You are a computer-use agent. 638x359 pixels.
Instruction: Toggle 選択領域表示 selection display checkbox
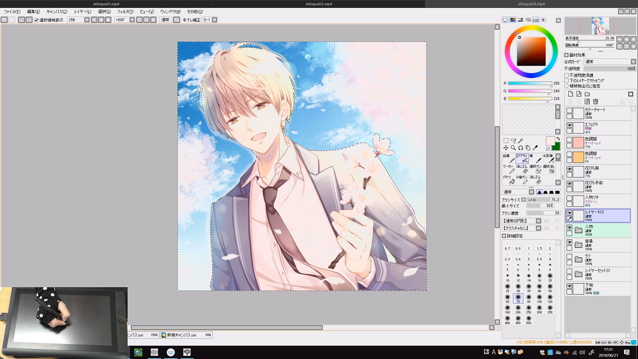pyautogui.click(x=36, y=20)
